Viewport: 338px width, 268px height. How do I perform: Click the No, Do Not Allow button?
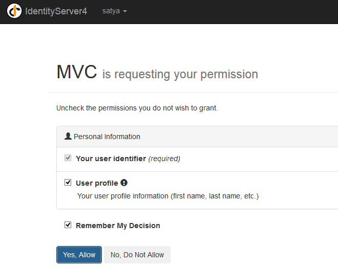point(137,255)
